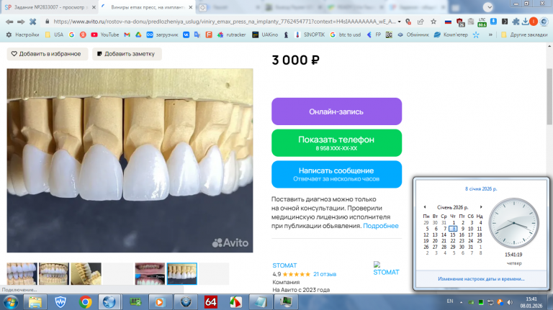Bookmark this page with the star icon
Screen dimensions: 553x310
click(x=433, y=22)
